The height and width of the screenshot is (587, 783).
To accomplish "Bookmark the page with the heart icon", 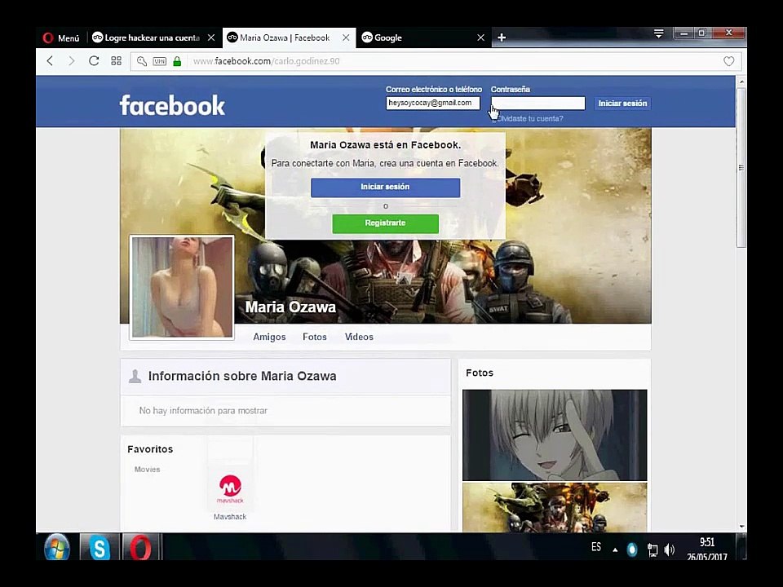I will coord(728,61).
